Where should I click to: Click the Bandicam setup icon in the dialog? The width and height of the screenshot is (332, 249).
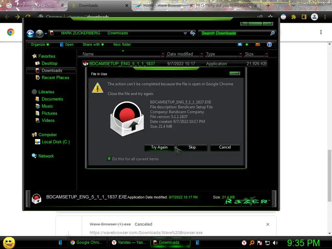click(127, 119)
